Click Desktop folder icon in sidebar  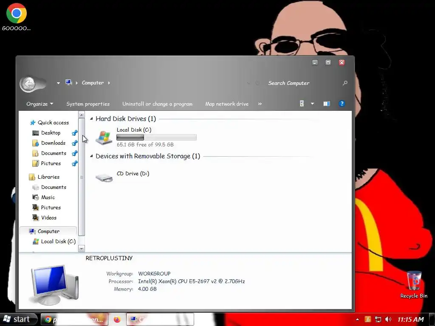pyautogui.click(x=36, y=133)
